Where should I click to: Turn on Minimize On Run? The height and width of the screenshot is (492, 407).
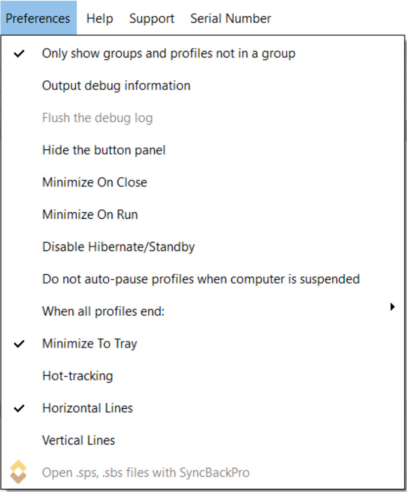click(x=90, y=215)
